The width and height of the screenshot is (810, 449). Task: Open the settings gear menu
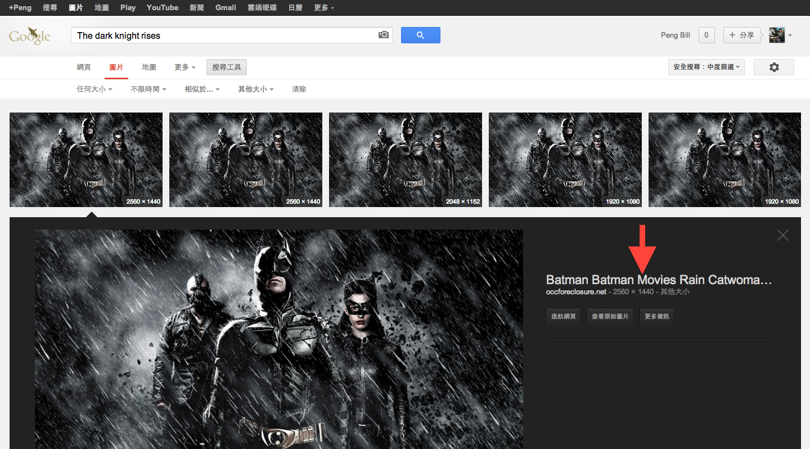coord(774,67)
